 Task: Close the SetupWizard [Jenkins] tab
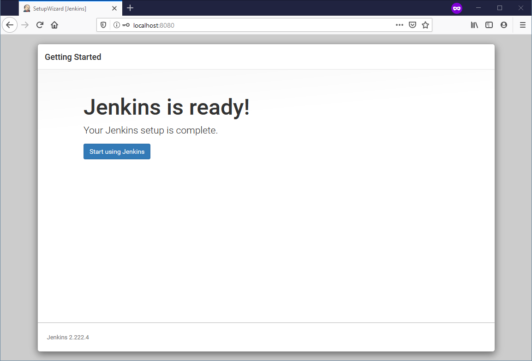[x=114, y=8]
